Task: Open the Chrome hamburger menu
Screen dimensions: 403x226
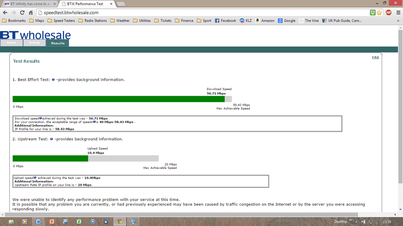Action: (x=398, y=12)
